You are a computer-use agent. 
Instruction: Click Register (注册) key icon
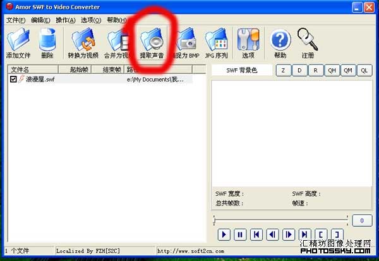(x=308, y=43)
